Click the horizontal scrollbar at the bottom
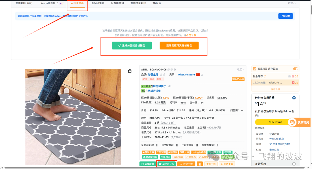Image resolution: width=312 pixels, height=169 pixels. click(154, 168)
